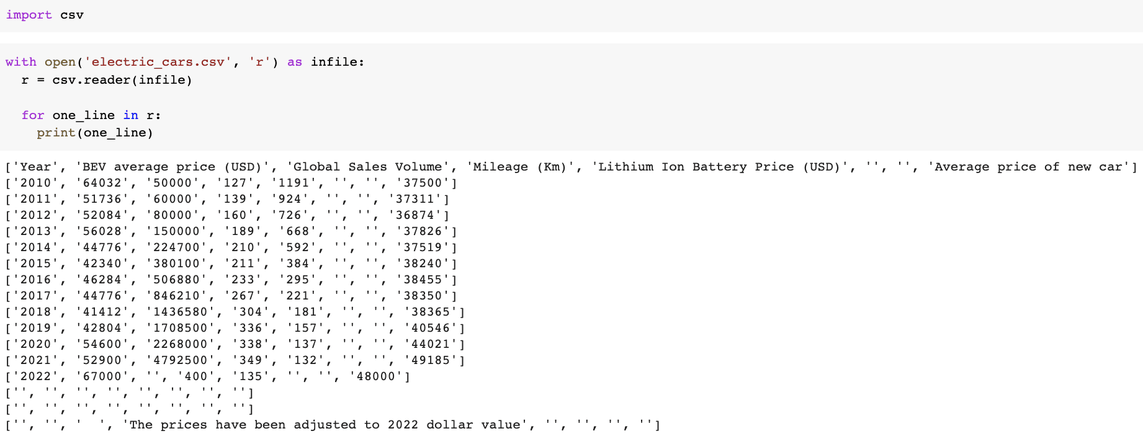Click the output row for '2015'
The height and width of the screenshot is (444, 1143).
tap(231, 264)
